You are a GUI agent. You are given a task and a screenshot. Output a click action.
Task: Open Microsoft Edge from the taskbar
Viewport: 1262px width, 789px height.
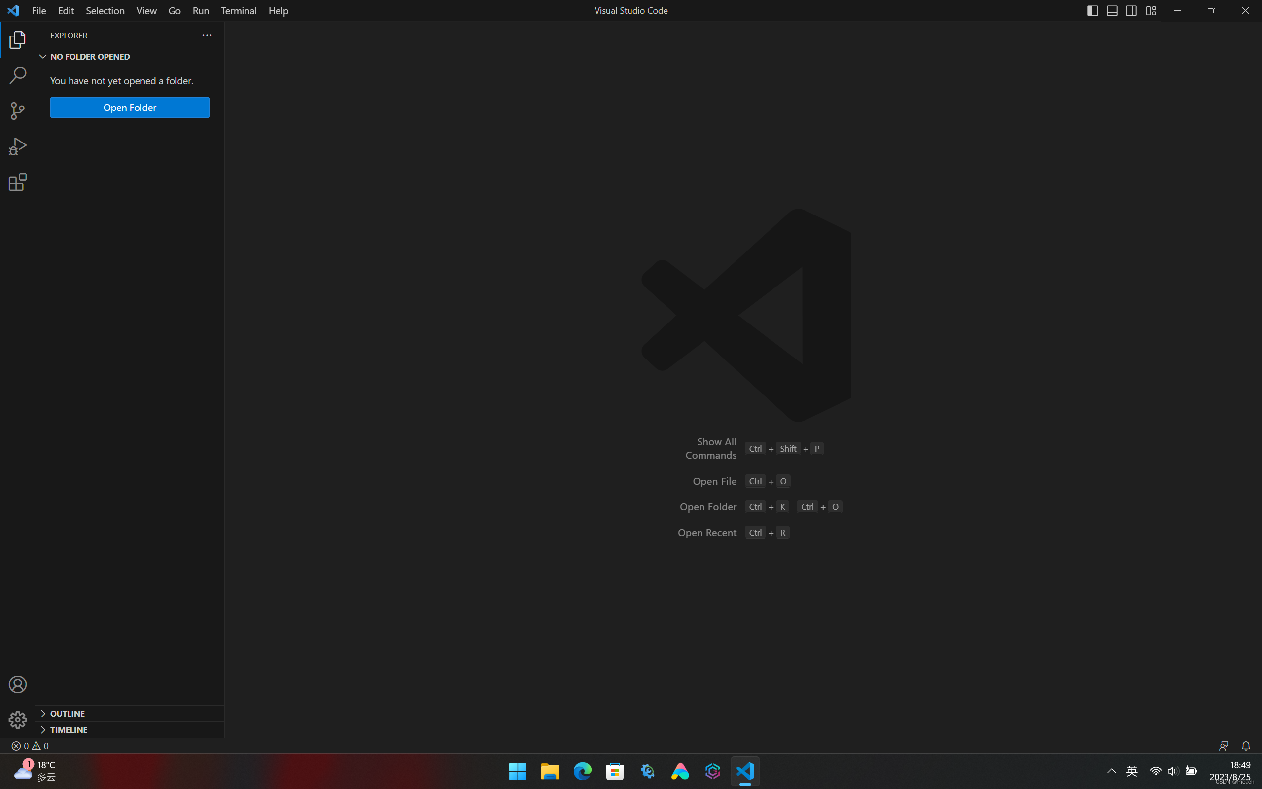[x=582, y=771]
